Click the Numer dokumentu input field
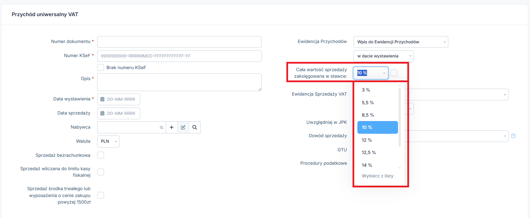530x218 pixels. [x=179, y=42]
